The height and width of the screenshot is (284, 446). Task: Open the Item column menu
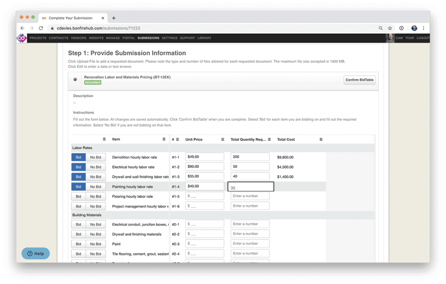click(x=164, y=140)
